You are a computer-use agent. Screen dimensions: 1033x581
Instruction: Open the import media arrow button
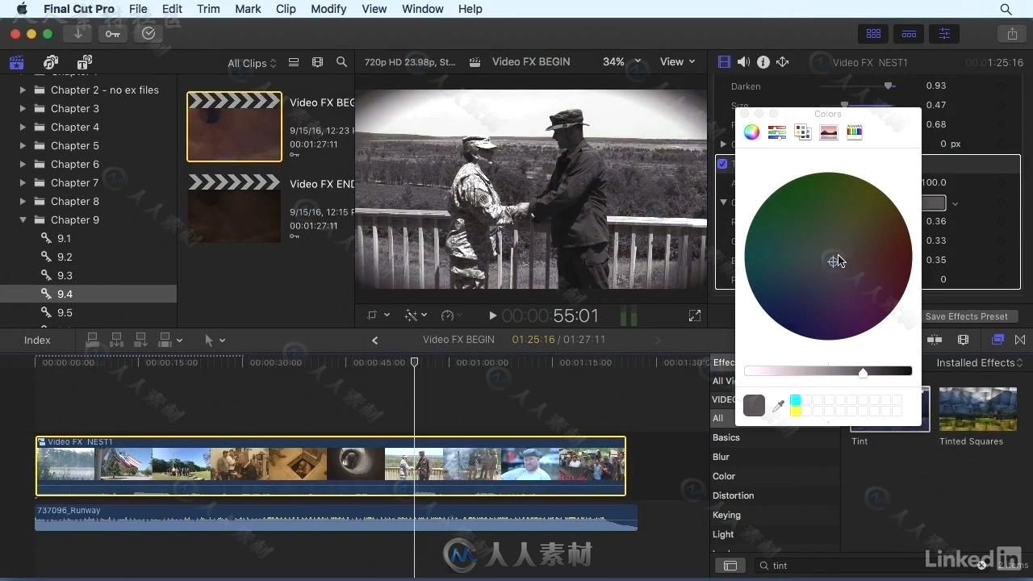[78, 33]
